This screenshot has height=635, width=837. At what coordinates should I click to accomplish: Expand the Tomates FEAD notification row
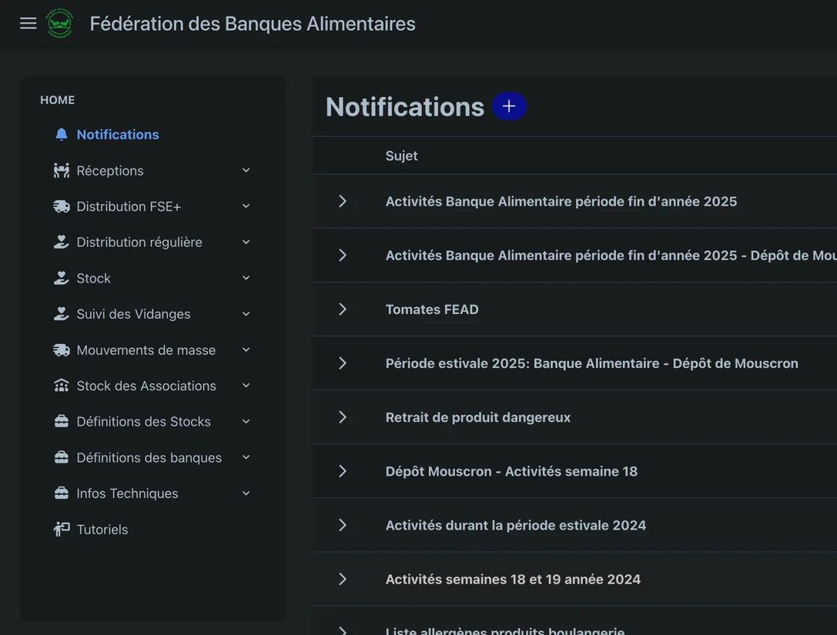tap(342, 309)
